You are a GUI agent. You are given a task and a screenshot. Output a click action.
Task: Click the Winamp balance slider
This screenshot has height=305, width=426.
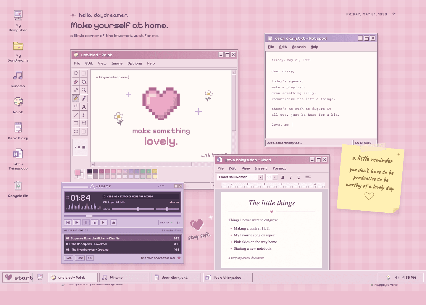coord(167,209)
